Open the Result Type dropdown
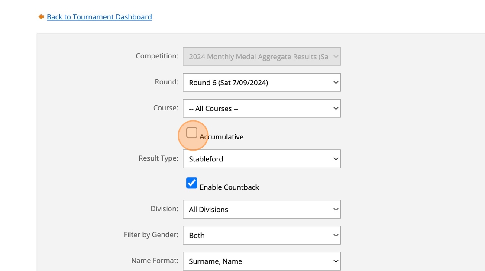 pyautogui.click(x=262, y=159)
